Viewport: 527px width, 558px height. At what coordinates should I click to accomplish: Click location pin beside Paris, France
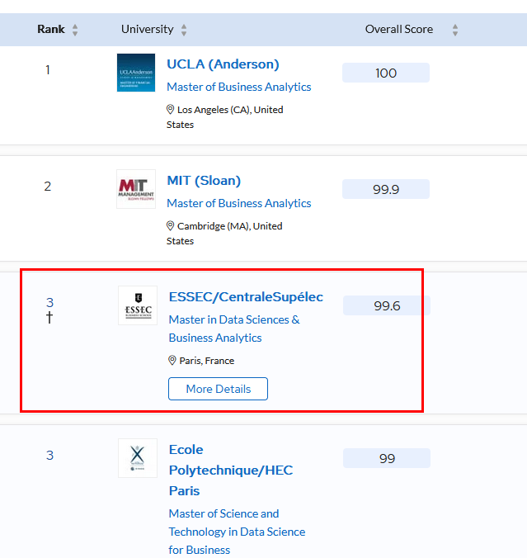click(x=172, y=361)
